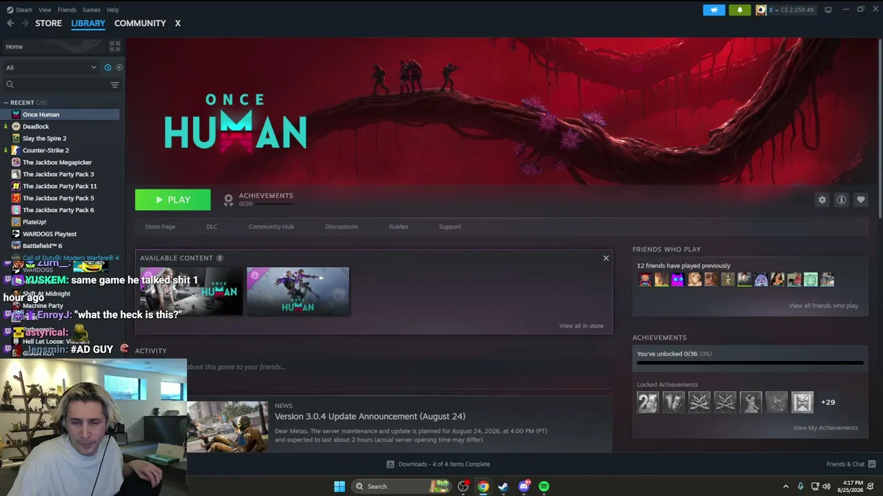Toggle favorite with the heart icon
Screen dimensions: 883x496
(861, 200)
